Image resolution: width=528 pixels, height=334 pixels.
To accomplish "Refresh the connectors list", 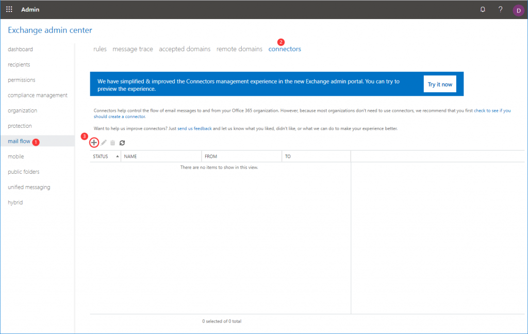I will click(122, 143).
